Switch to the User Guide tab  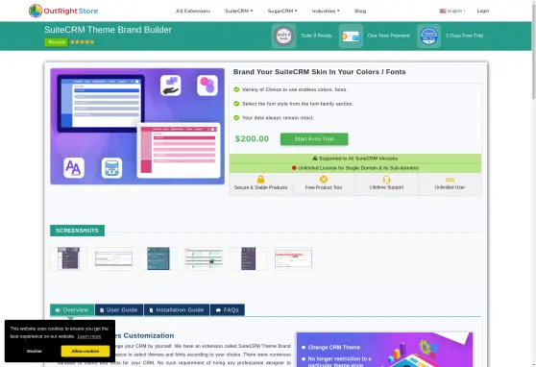[119, 310]
